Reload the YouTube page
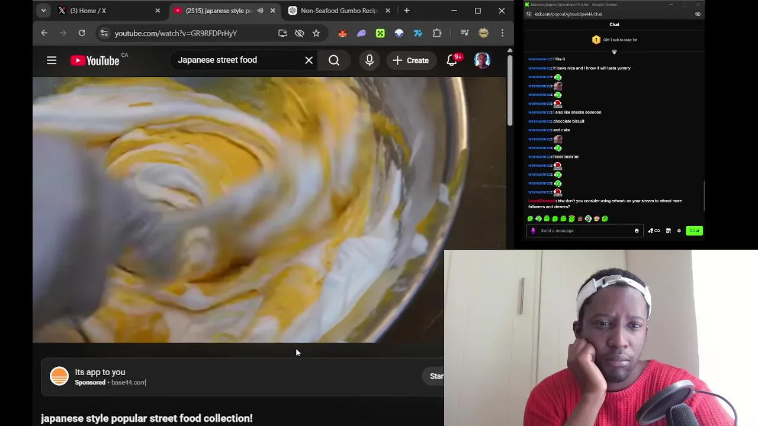This screenshot has height=426, width=758. pos(82,33)
